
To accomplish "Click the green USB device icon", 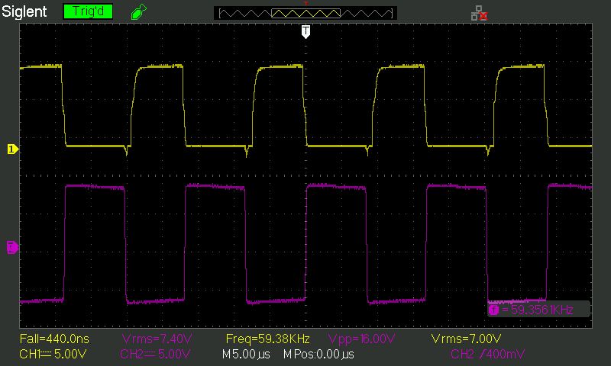I will (x=139, y=11).
